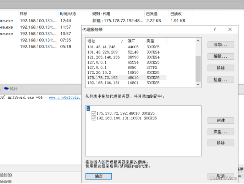The width and height of the screenshot is (244, 184).
Task: Click rule entry 新建 : 175.178.72.192:48...
Action: pos(117,21)
